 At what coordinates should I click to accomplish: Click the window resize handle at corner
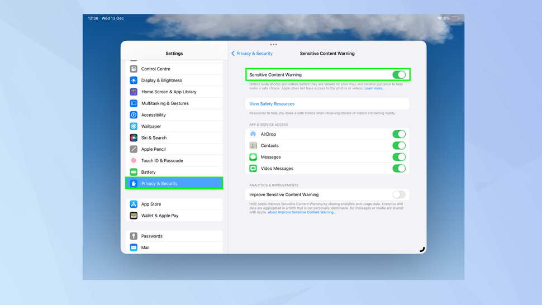pos(422,249)
